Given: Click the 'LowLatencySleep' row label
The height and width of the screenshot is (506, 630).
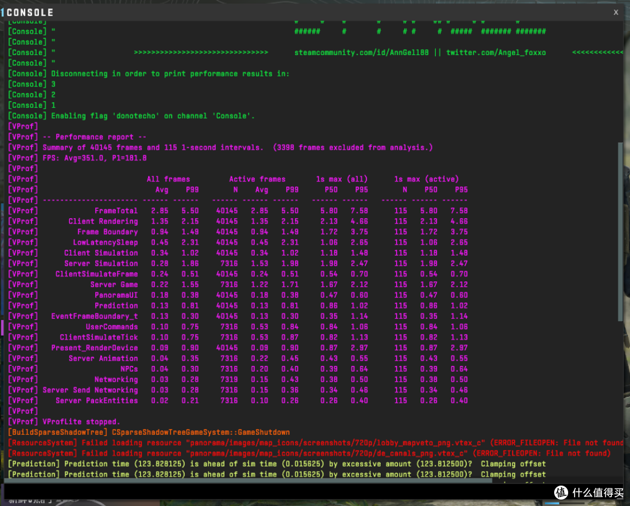Looking at the screenshot, I should click(x=105, y=242).
